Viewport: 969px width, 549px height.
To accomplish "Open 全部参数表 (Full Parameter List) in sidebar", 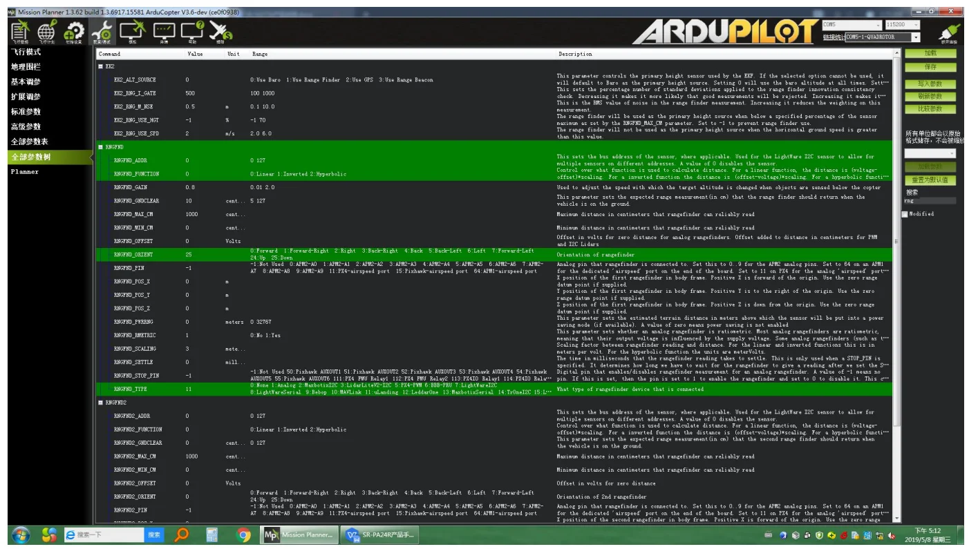I will 29,142.
